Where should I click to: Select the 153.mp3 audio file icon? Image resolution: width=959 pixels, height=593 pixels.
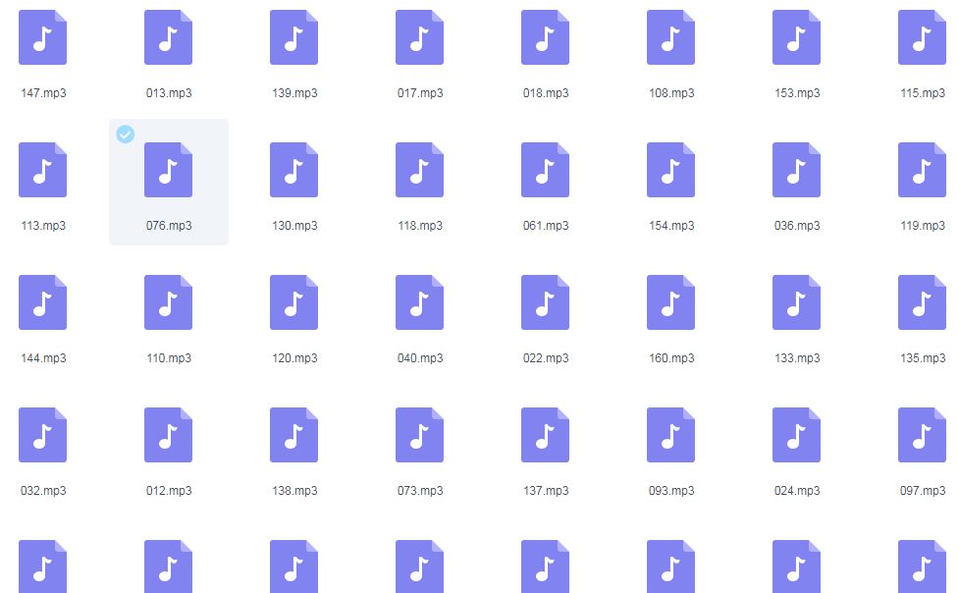(x=796, y=37)
